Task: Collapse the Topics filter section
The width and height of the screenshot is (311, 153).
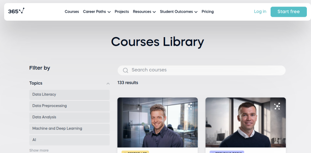Action: coord(108,84)
